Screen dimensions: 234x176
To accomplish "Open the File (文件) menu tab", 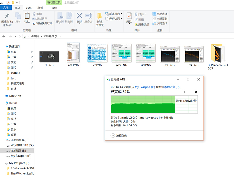I will 6,7.
